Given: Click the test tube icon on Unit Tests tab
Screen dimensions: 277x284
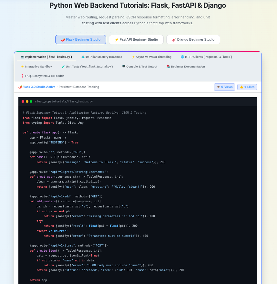Looking at the screenshot, I should point(63,67).
